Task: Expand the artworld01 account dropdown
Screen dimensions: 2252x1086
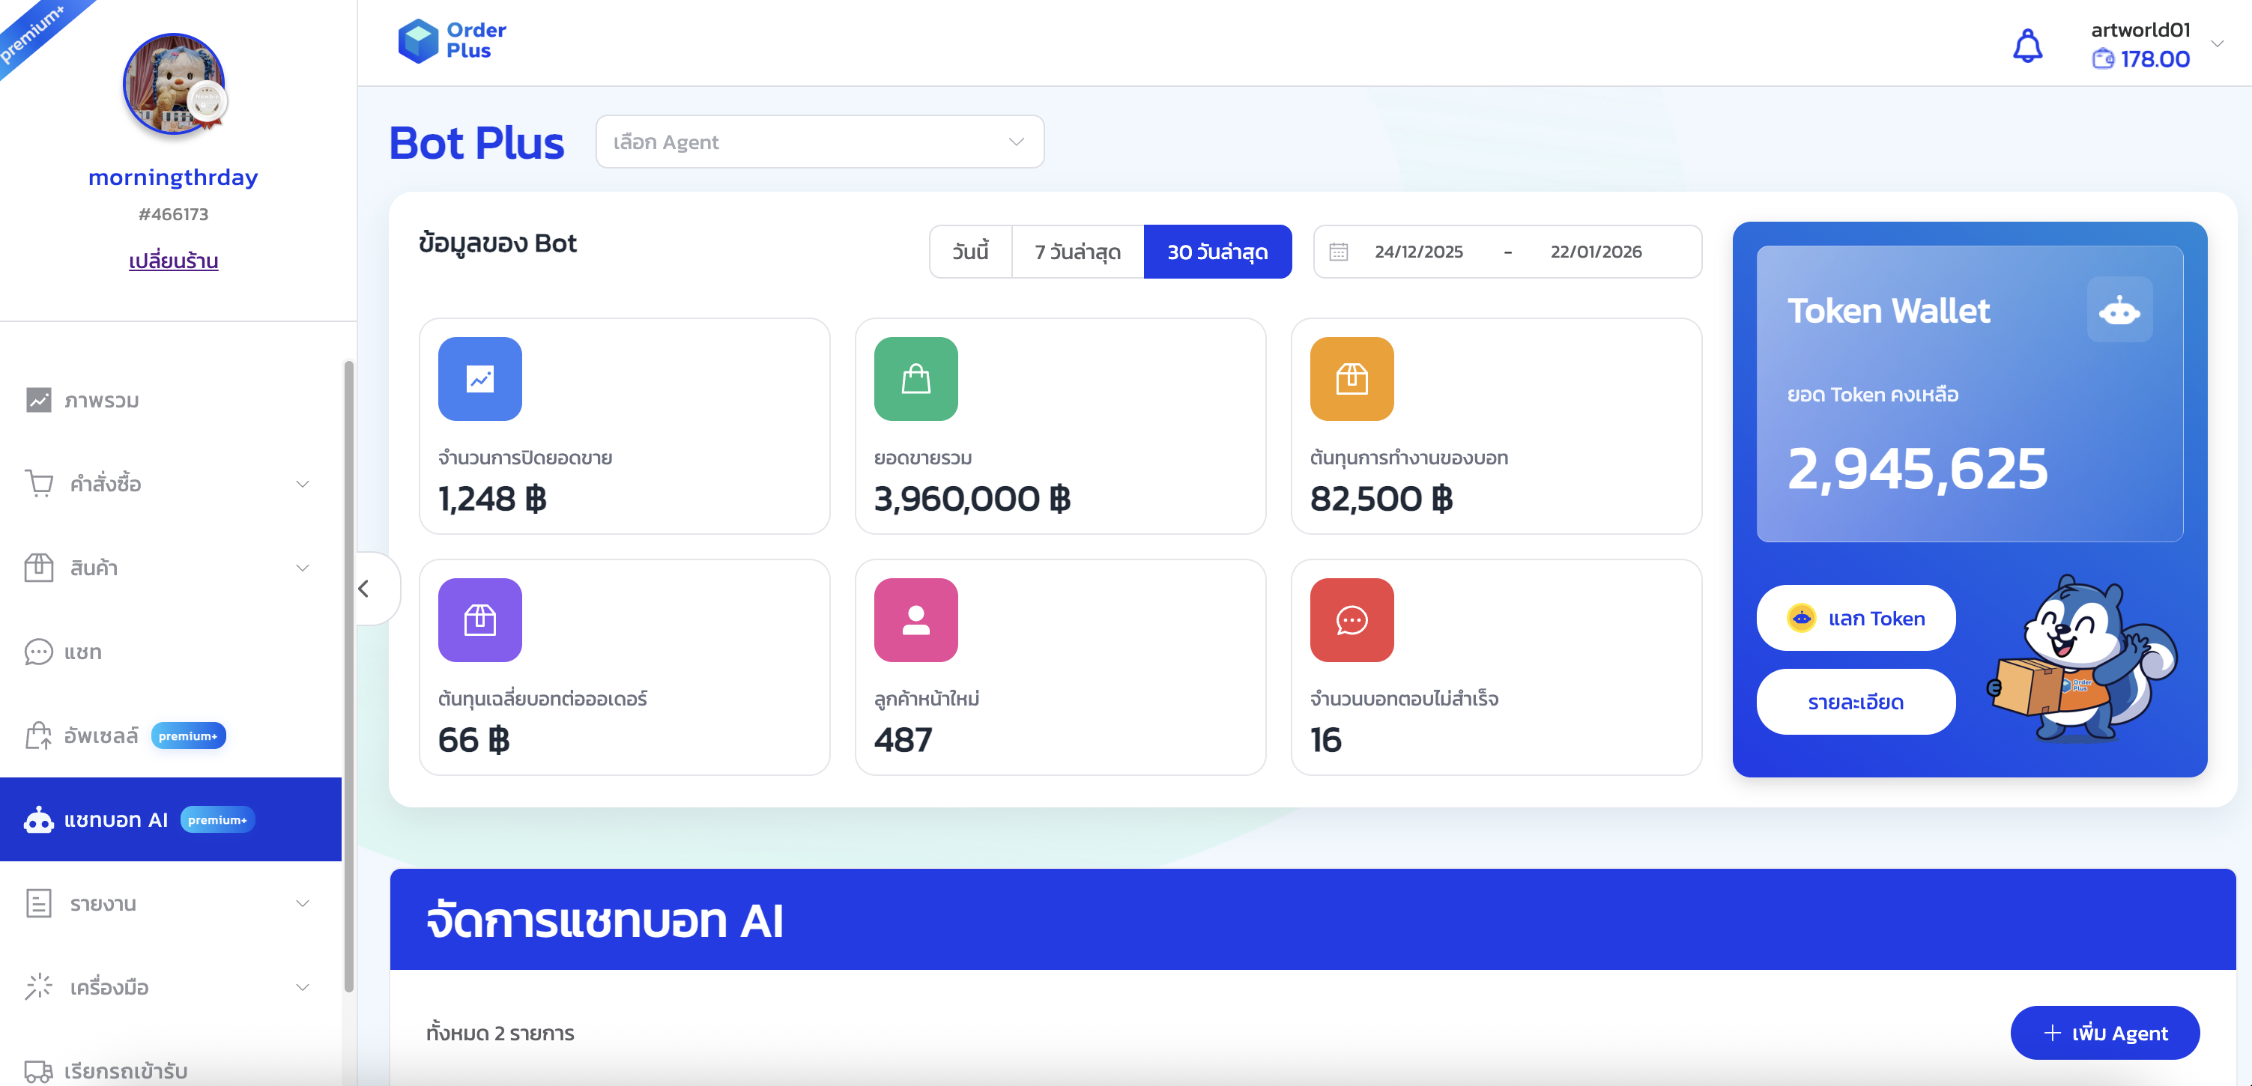Action: (x=2216, y=43)
